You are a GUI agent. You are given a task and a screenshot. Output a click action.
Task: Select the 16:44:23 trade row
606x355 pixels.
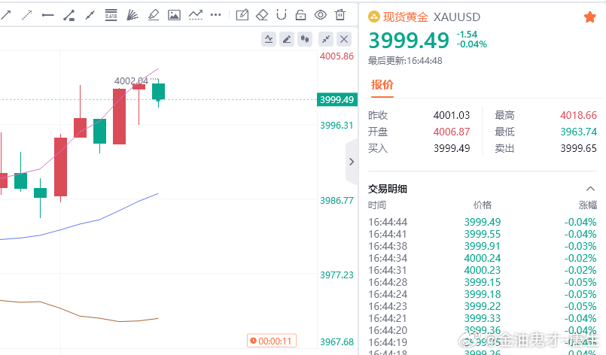click(483, 306)
